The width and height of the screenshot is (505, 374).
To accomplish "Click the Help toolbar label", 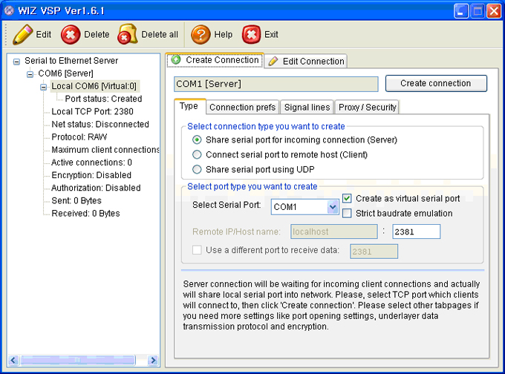I will point(224,34).
